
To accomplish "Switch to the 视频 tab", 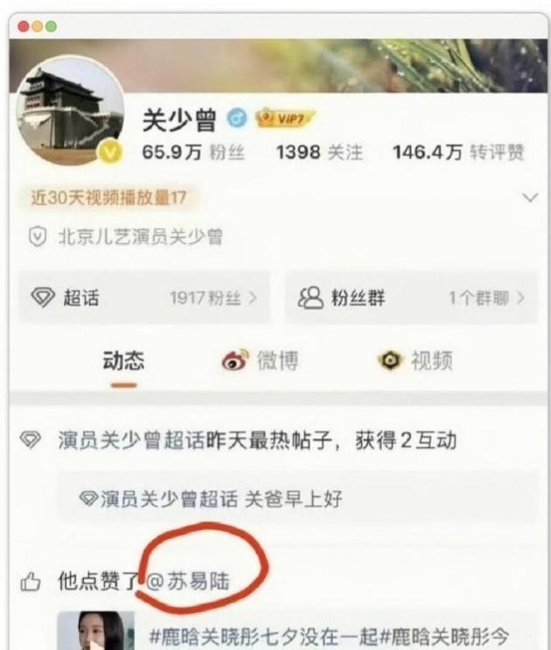I will tap(431, 360).
